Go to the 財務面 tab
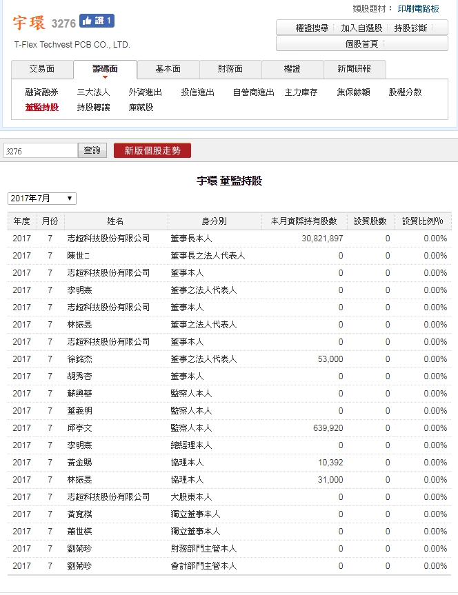The height and width of the screenshot is (595, 458). click(230, 69)
